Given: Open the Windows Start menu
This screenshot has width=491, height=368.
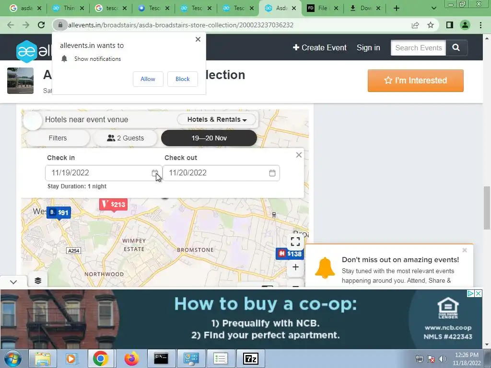Looking at the screenshot, I should [x=12, y=358].
